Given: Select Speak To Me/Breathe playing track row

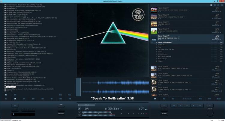Looking at the screenshot, I should point(187,43).
